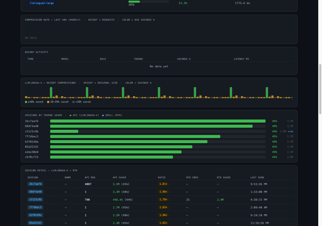The image size is (322, 226).
Task: Click the ROLE column header
Action: [x=103, y=59]
